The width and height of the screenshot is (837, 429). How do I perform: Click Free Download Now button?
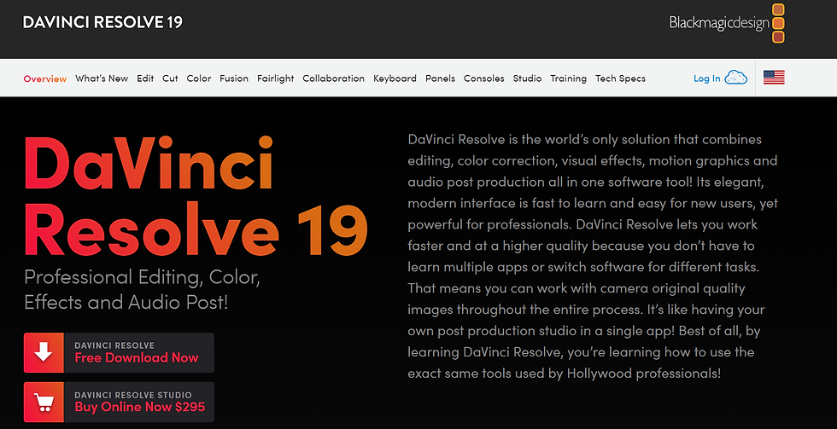coord(119,353)
